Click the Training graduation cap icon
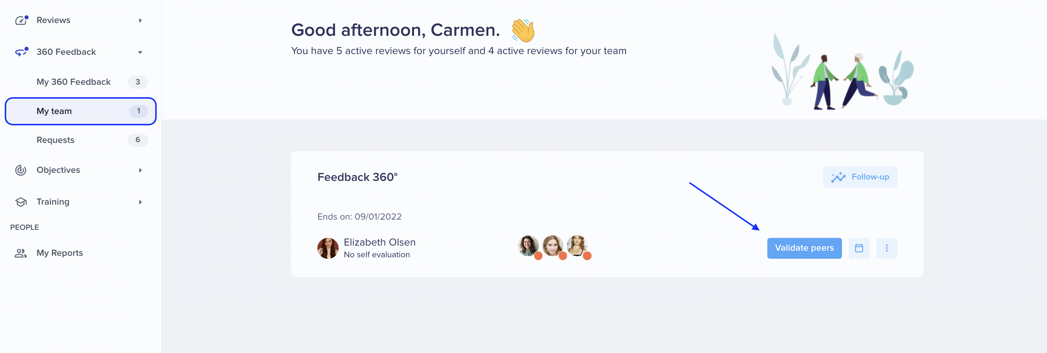 click(21, 202)
